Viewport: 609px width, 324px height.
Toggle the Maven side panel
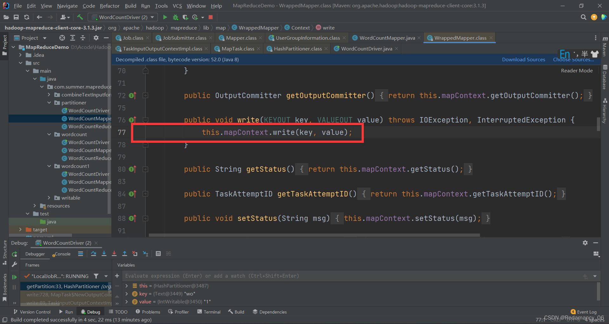(x=605, y=47)
